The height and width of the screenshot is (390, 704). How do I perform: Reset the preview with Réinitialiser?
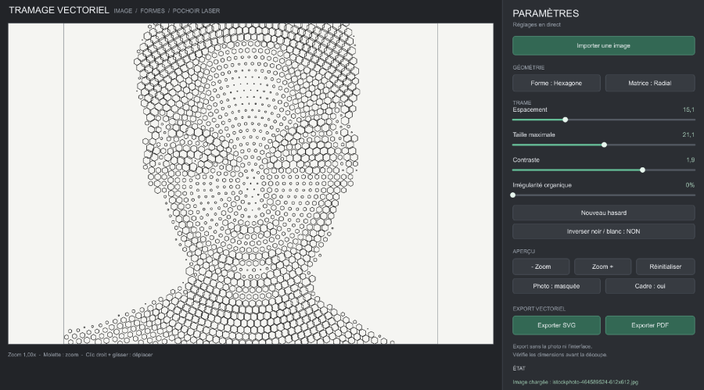tap(666, 267)
